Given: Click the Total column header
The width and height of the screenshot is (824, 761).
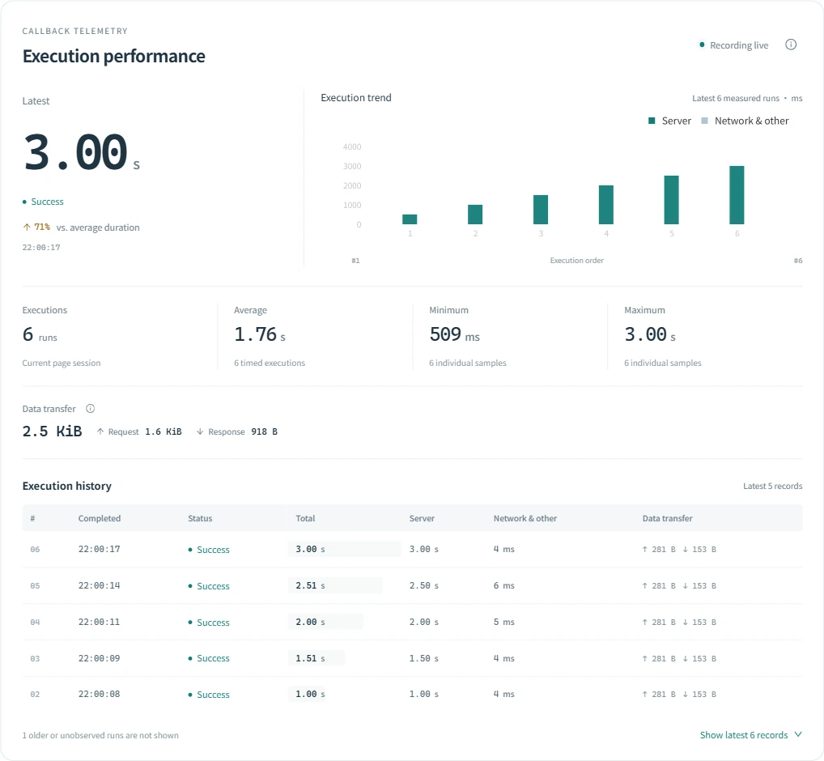Looking at the screenshot, I should 305,518.
